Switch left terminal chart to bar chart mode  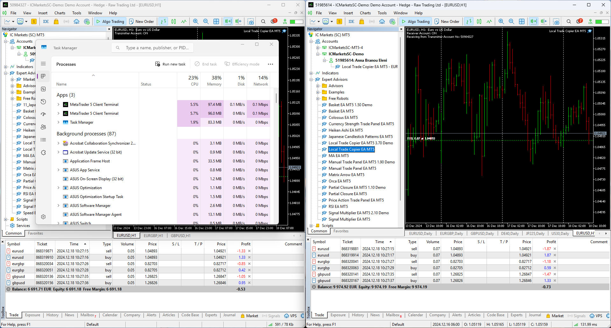(x=163, y=22)
